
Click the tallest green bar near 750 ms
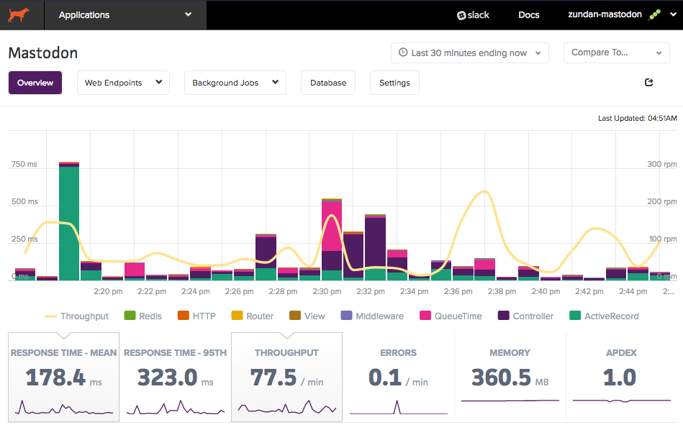coord(69,223)
